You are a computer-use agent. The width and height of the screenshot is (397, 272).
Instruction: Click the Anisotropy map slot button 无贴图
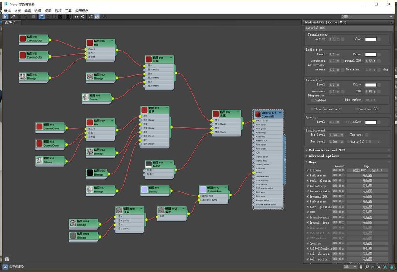[367, 186]
